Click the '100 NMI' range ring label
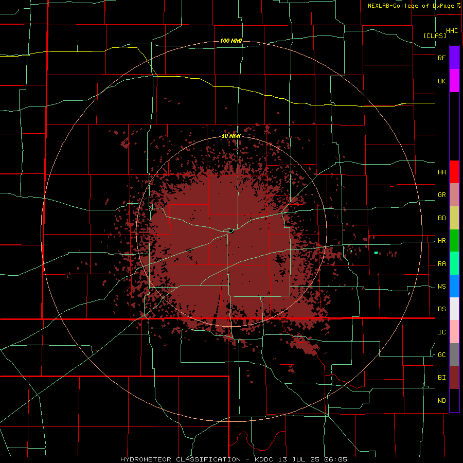 click(231, 41)
